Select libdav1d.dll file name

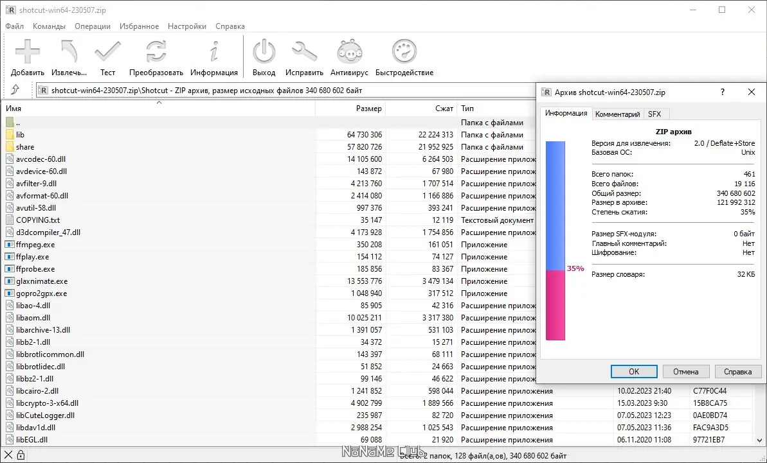click(x=36, y=428)
